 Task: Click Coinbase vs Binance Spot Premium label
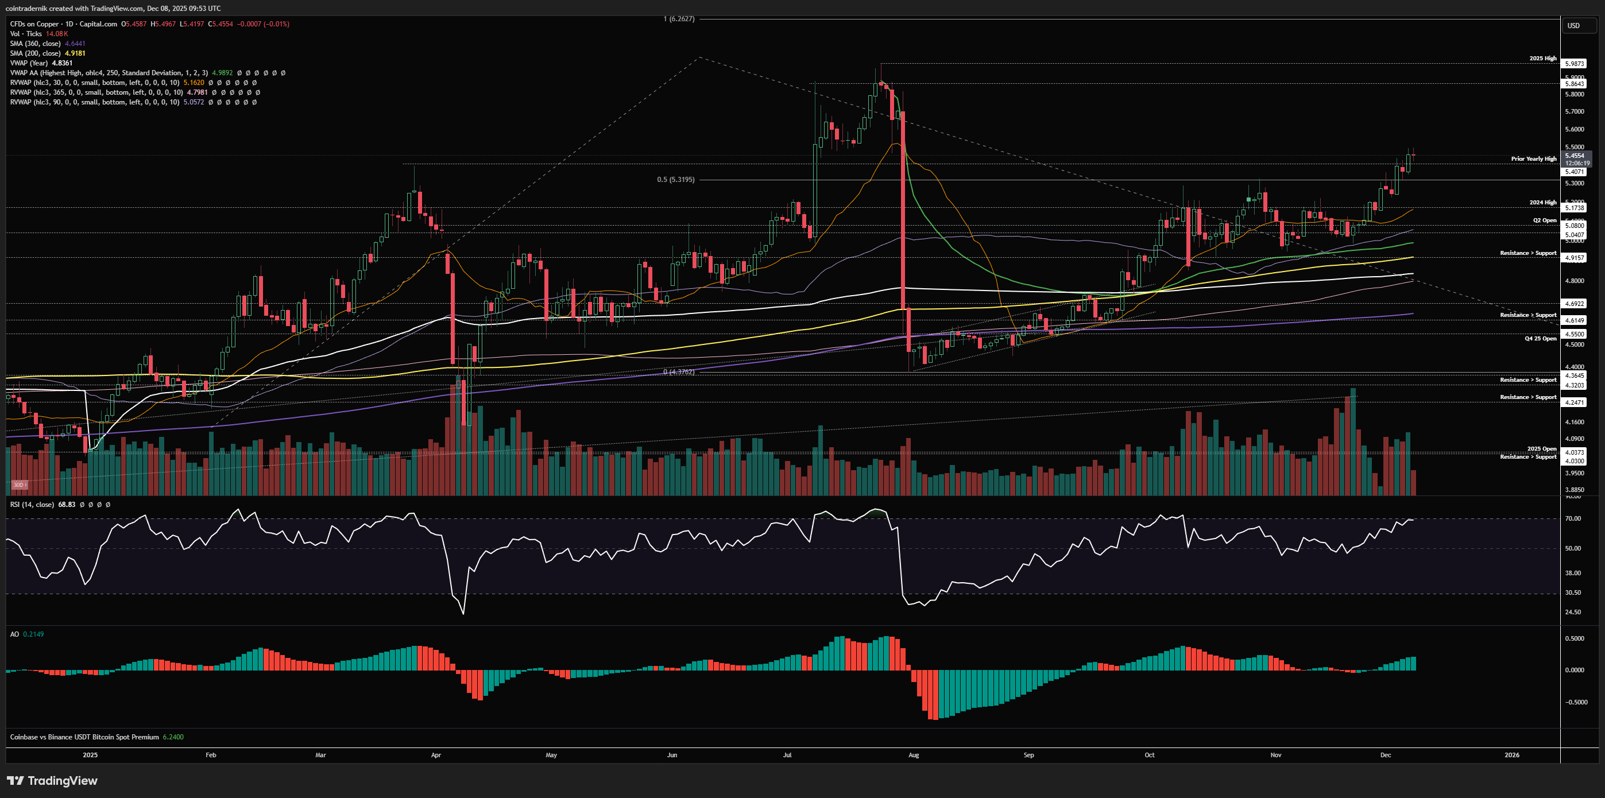(x=84, y=737)
